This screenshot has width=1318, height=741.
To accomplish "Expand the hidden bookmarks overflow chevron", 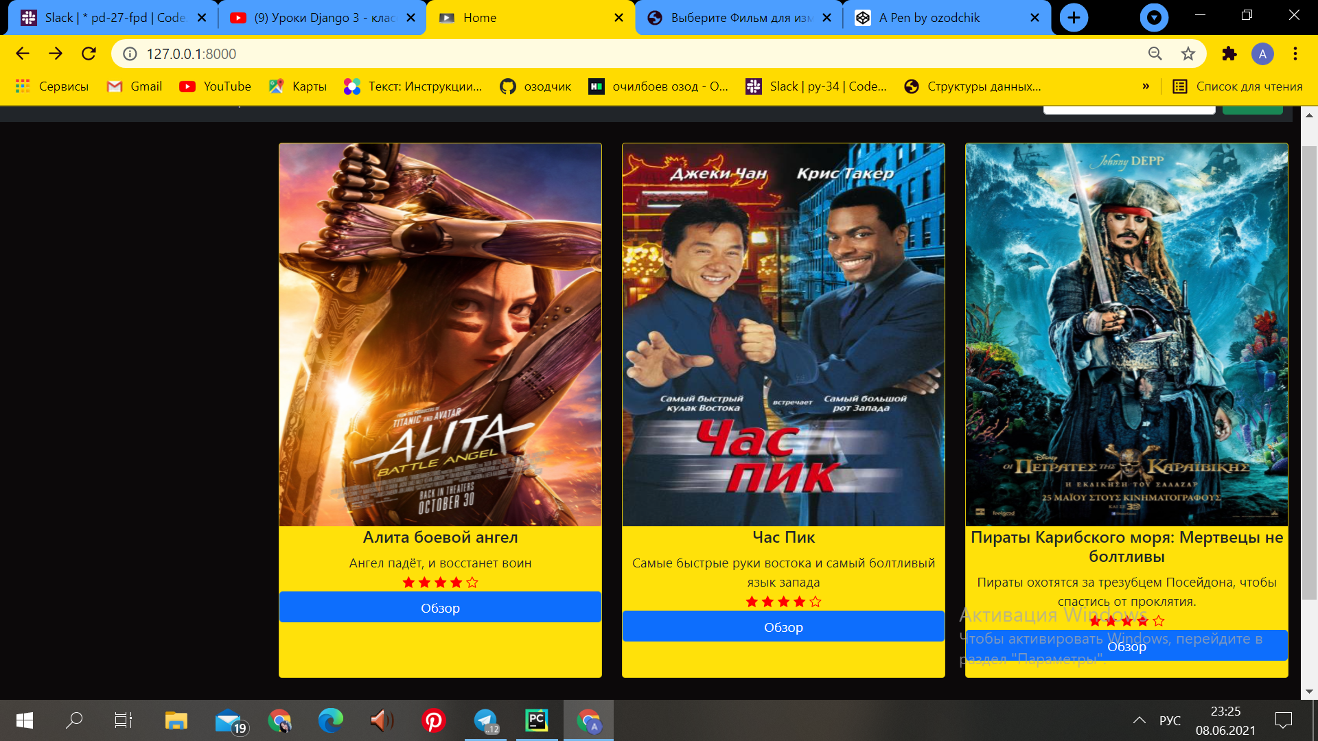I will [1146, 86].
